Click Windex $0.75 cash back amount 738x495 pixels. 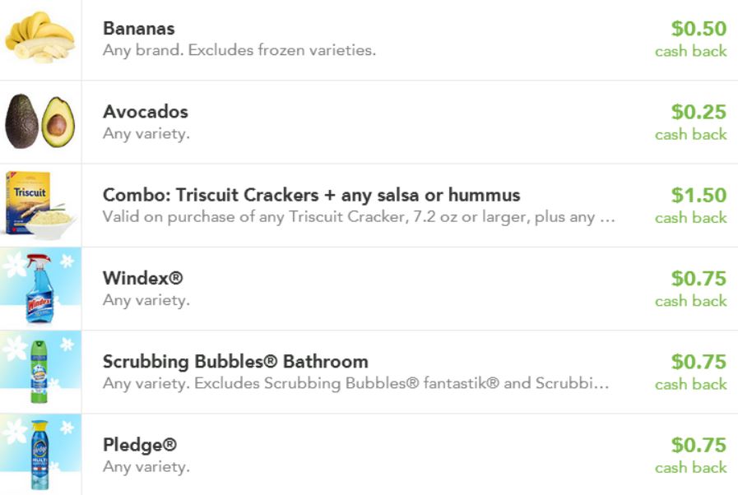point(699,279)
